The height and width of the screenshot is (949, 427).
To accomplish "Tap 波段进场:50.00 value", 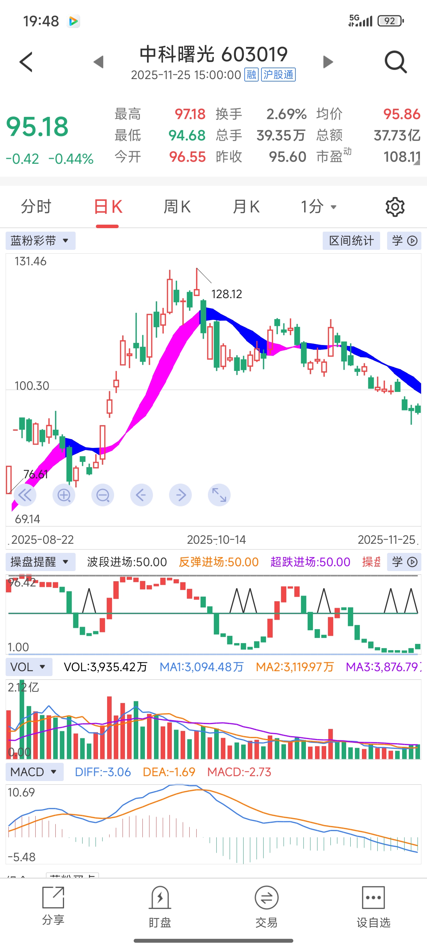I will tap(127, 562).
